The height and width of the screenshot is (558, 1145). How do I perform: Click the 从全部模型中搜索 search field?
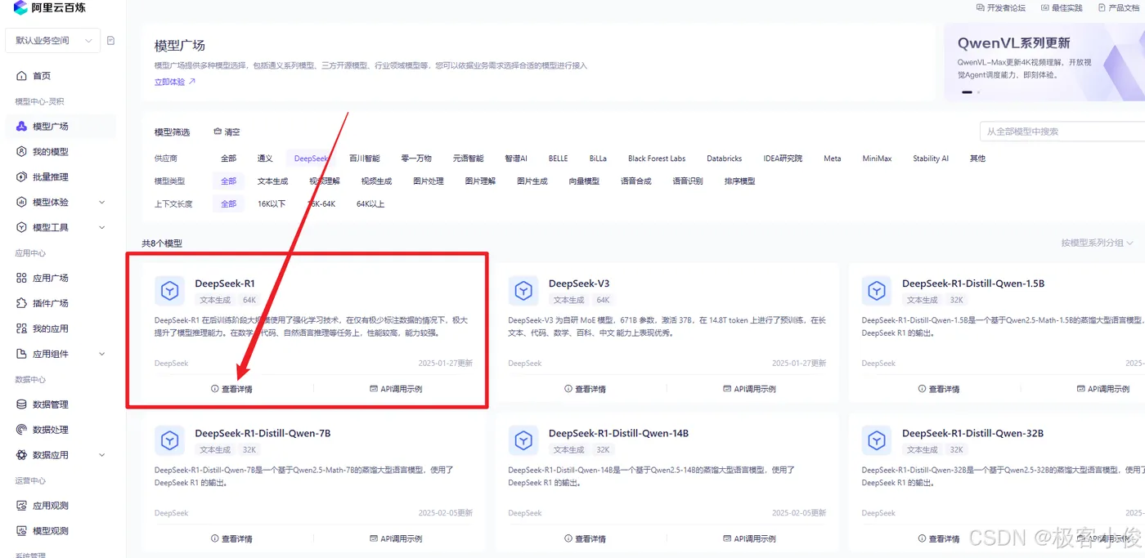click(1062, 132)
